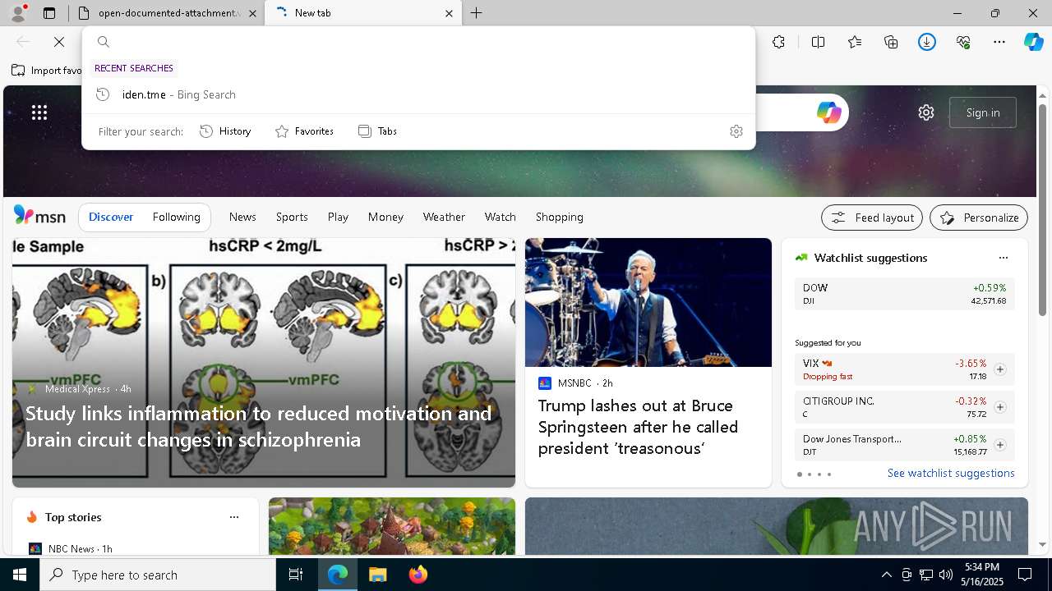Open the Feed layout button
The image size is (1052, 591).
tap(872, 218)
